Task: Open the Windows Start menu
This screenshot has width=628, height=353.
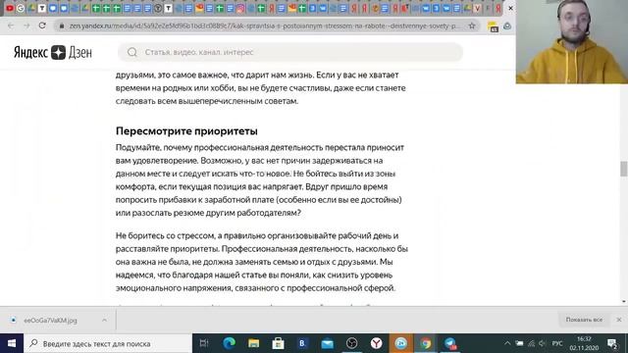Action: [12, 343]
